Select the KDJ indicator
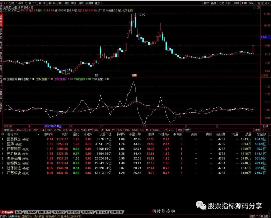Viewport: 271px width, 218px height. tap(128, 130)
